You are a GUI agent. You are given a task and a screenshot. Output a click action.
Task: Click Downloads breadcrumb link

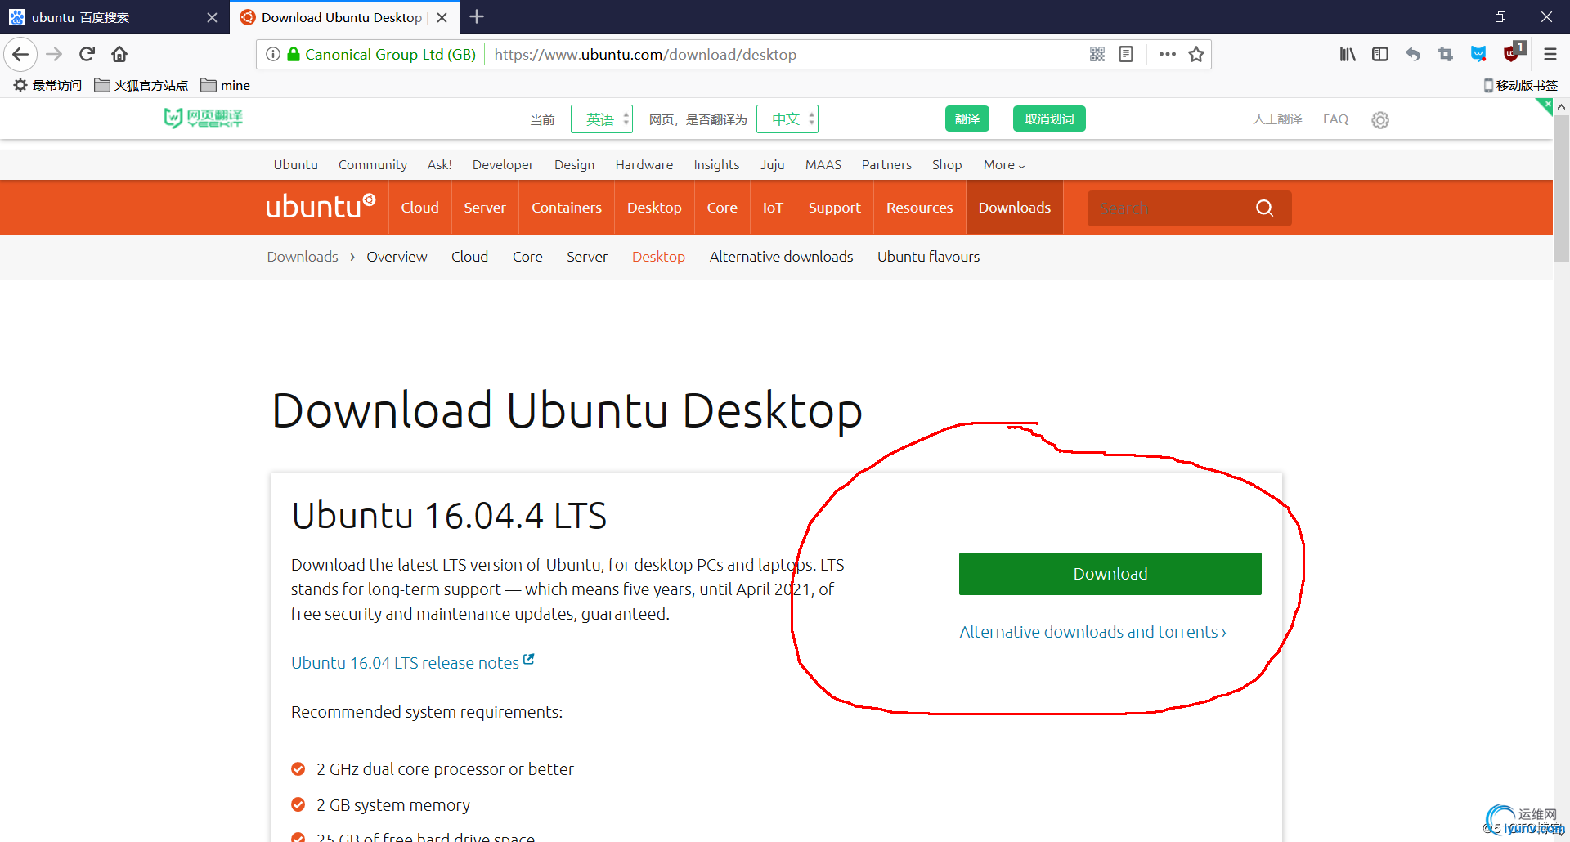303,257
